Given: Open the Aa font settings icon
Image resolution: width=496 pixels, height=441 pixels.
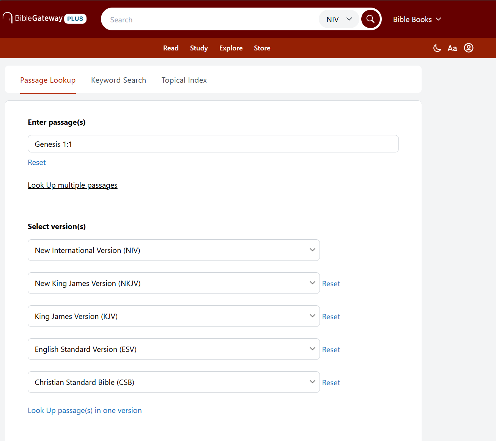Looking at the screenshot, I should pyautogui.click(x=452, y=48).
